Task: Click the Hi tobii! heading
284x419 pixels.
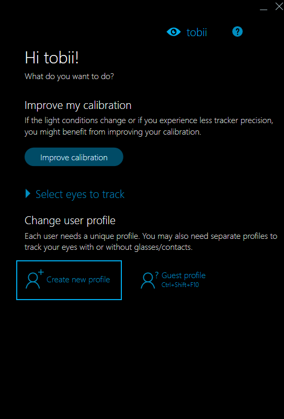Action: (52, 58)
